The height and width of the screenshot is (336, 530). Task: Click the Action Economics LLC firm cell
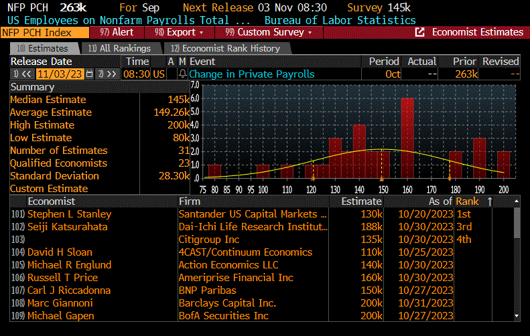[228, 265]
